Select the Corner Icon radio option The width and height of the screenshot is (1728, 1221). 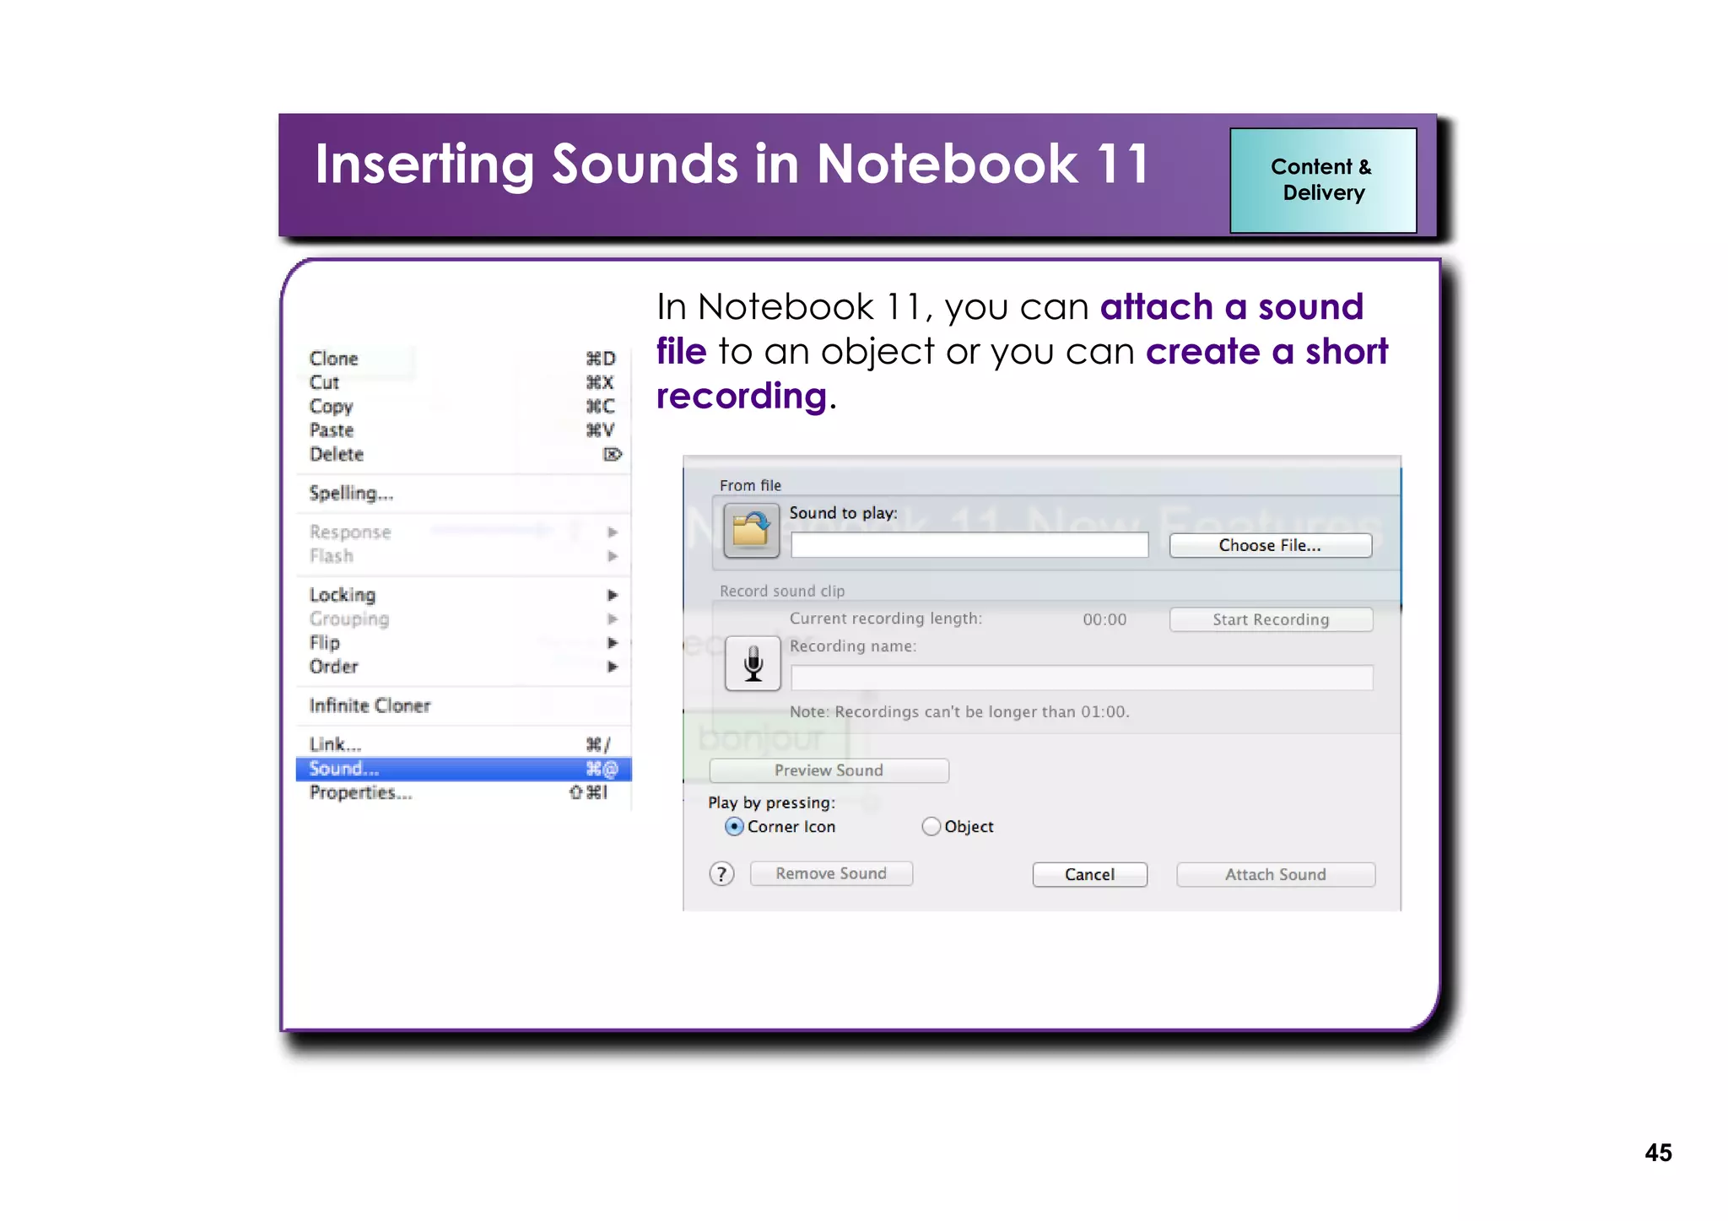tap(734, 827)
